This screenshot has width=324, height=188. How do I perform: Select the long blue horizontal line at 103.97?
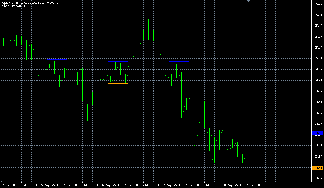click(156, 133)
